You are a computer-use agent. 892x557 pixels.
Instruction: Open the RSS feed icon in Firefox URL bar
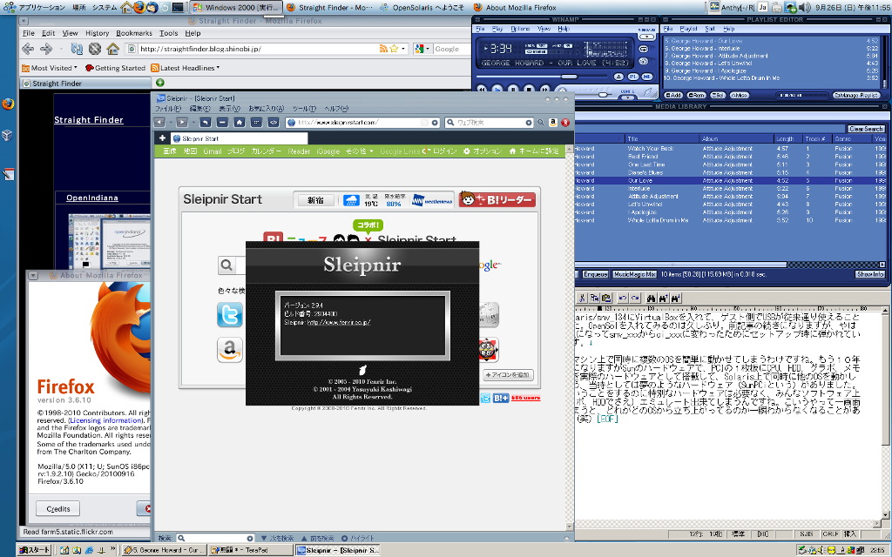[383, 49]
